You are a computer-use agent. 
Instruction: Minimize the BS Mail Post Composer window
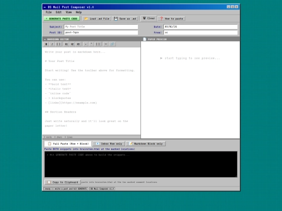[228, 7]
